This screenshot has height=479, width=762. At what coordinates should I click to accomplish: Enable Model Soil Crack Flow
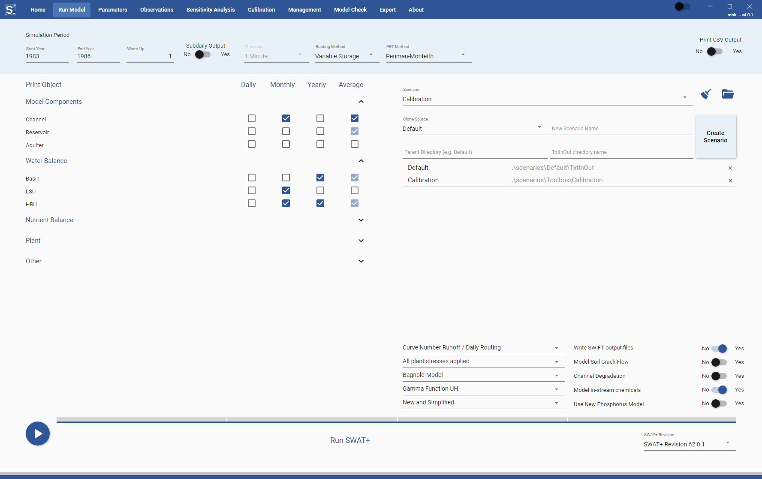[719, 362]
